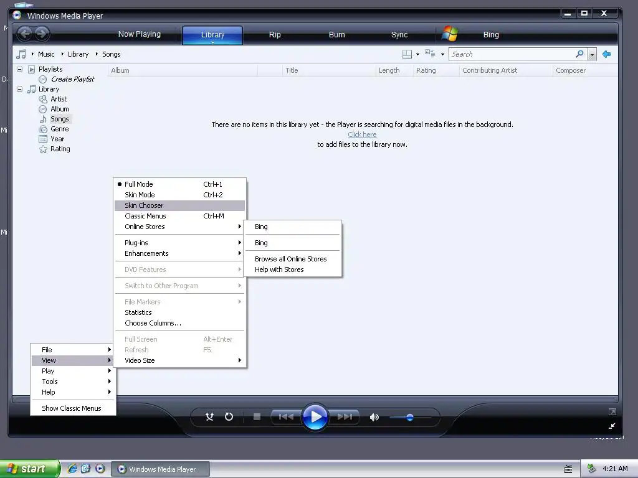Toggle Show Classic Menus entry
This screenshot has width=638, height=478.
[74, 408]
